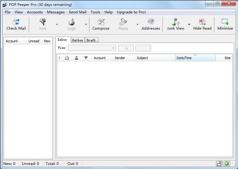Viewport: 238px width, 169px height.
Task: Sort by priority exclamation column
Action: pyautogui.click(x=59, y=58)
